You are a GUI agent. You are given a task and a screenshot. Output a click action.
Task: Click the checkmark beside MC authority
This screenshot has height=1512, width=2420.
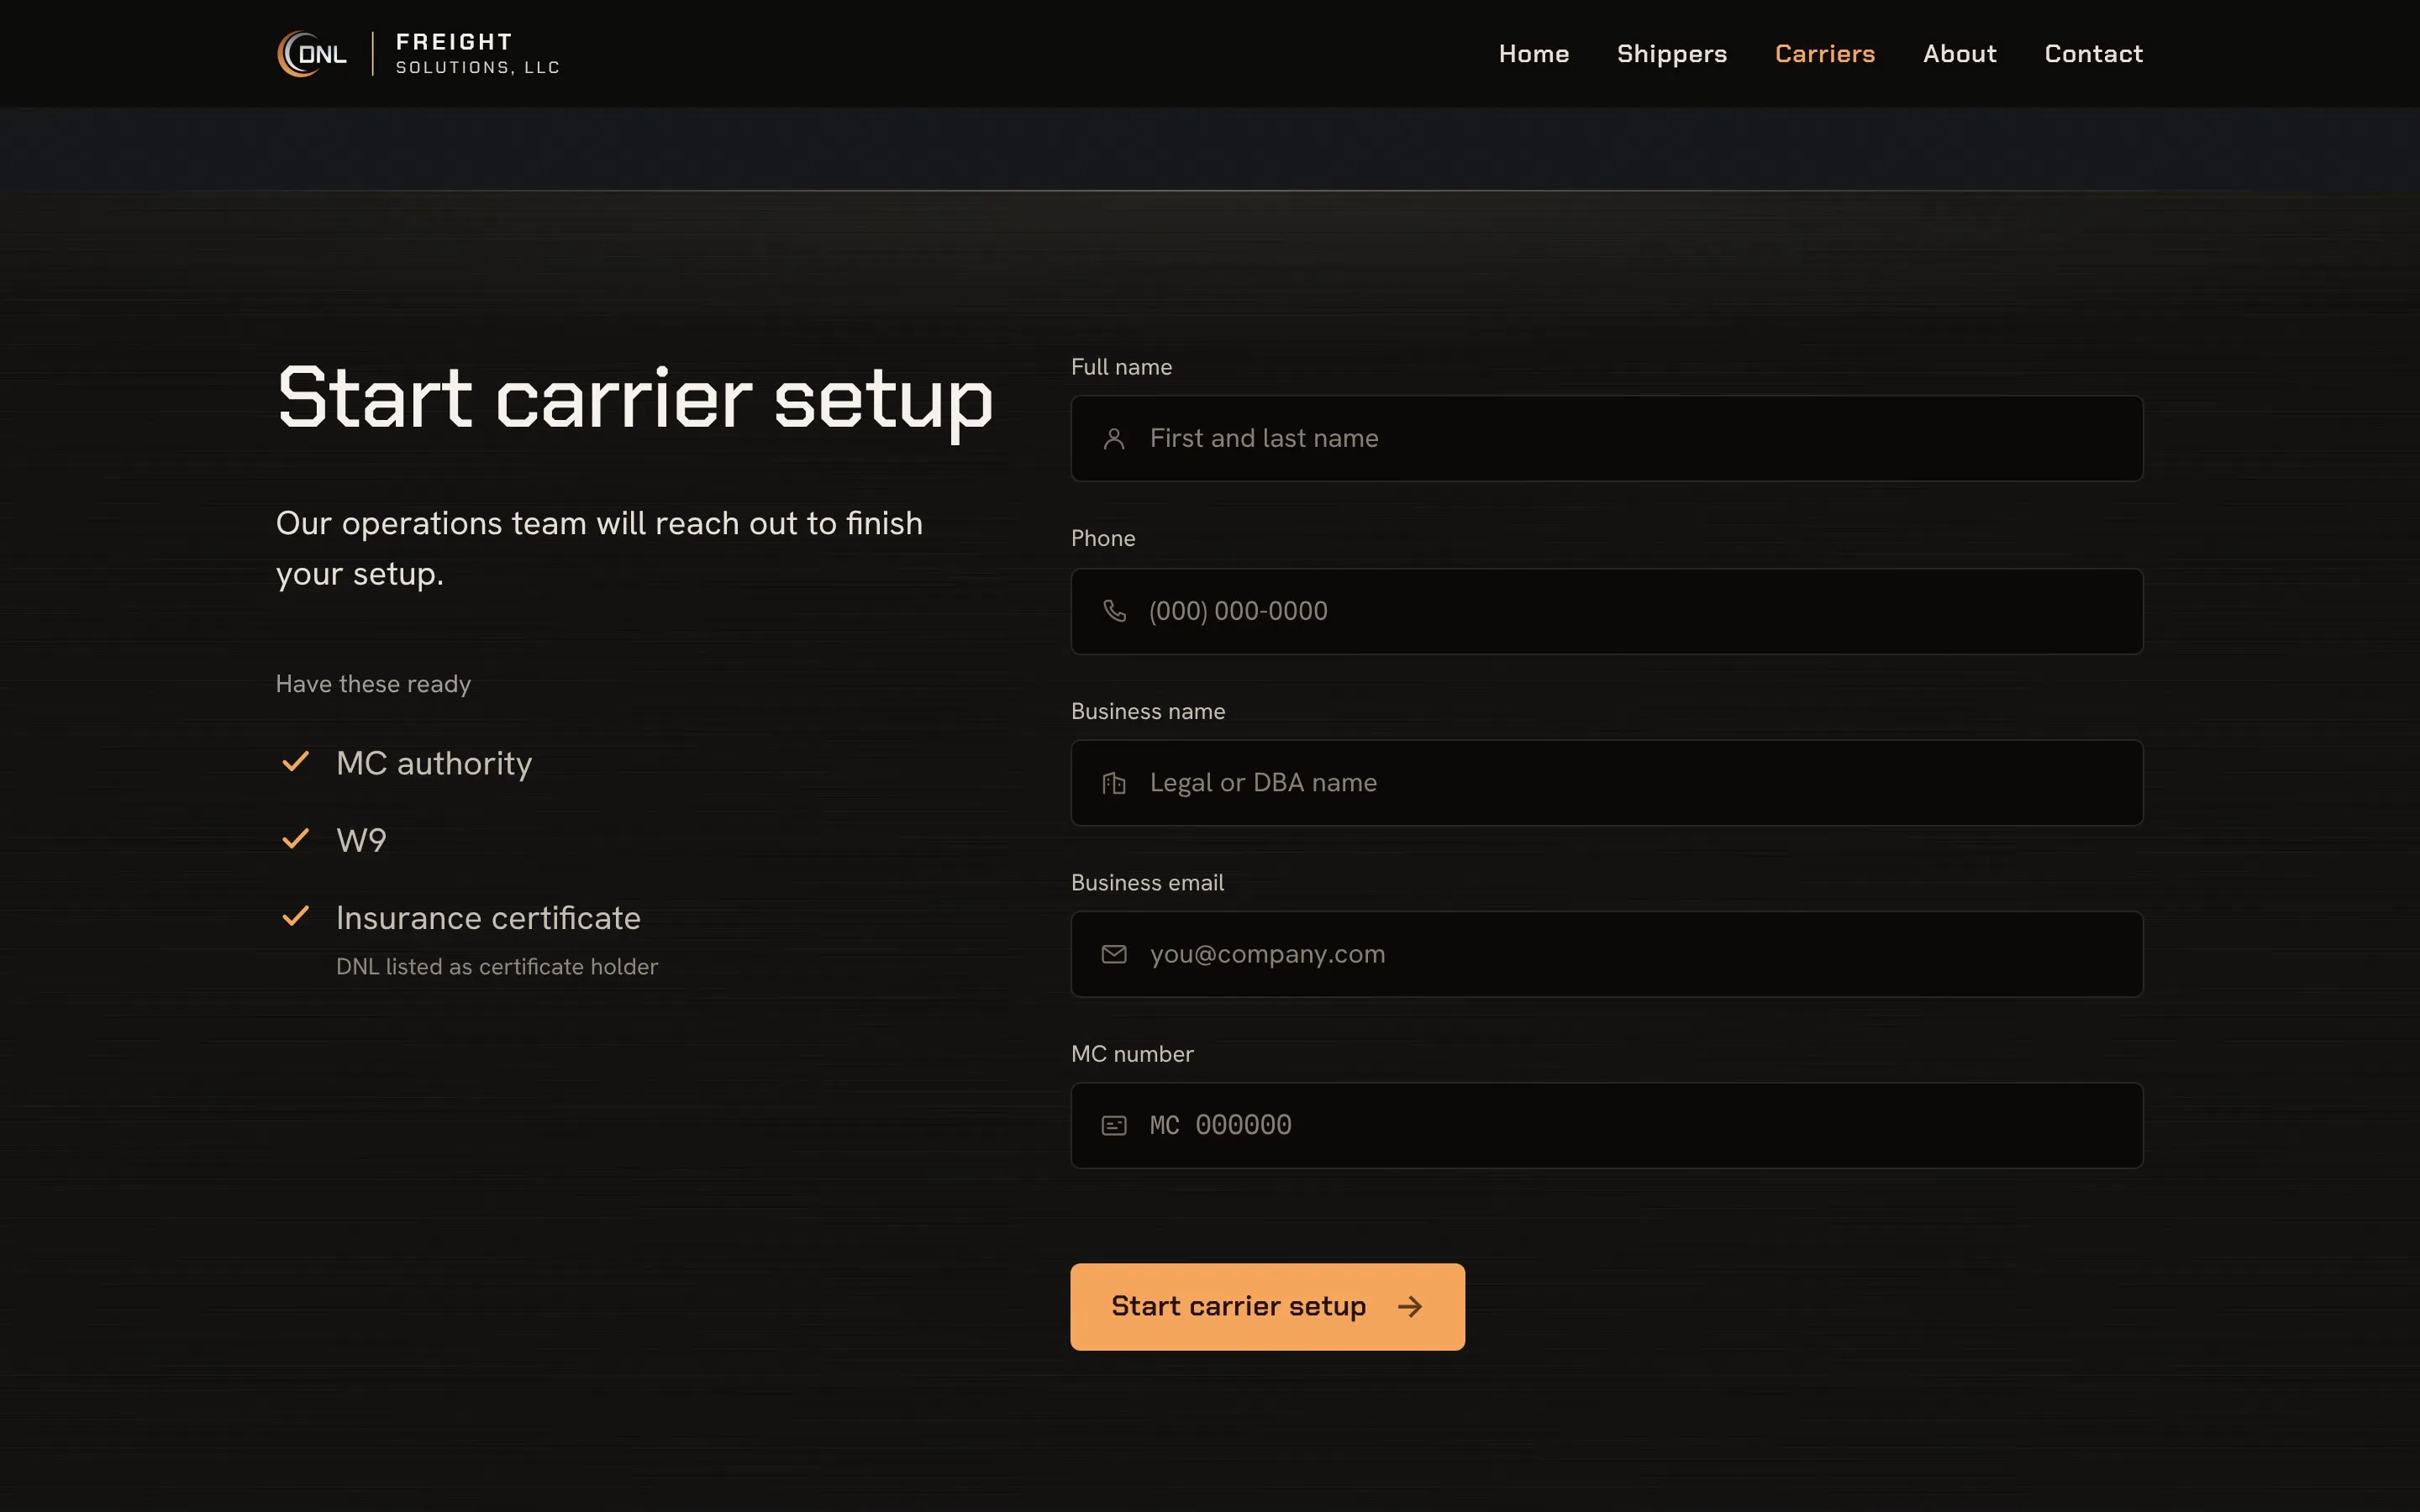tap(295, 762)
